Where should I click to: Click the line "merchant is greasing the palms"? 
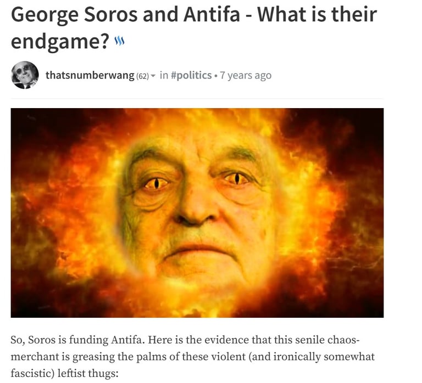pos(192,357)
